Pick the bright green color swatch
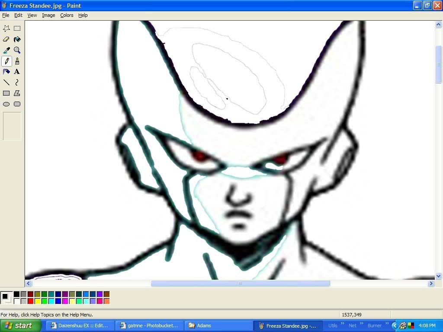This screenshot has width=443, height=332. click(45, 301)
